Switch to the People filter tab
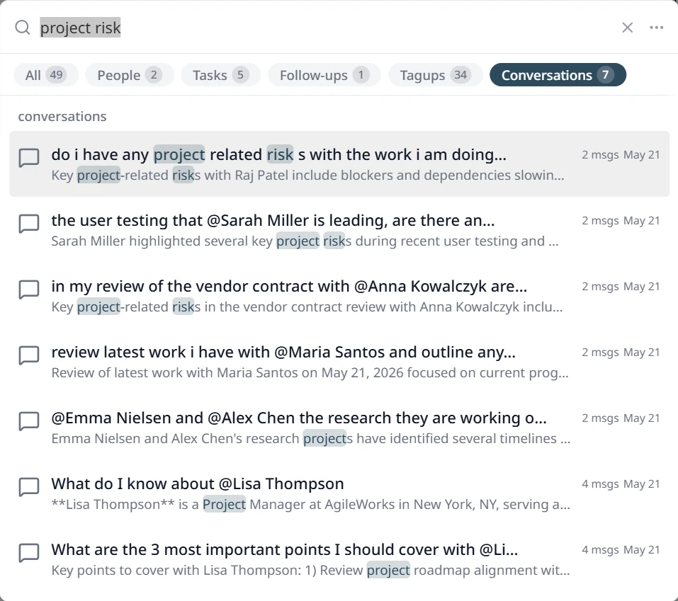 click(x=129, y=75)
